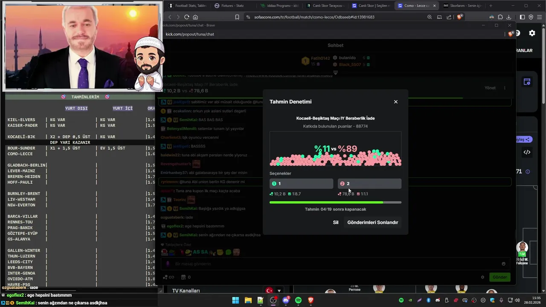Image resolution: width=546 pixels, height=307 pixels.
Task: Click the channel points infinity icon
Action: tap(168, 277)
